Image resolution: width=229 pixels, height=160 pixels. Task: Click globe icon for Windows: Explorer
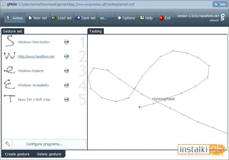(x=67, y=71)
